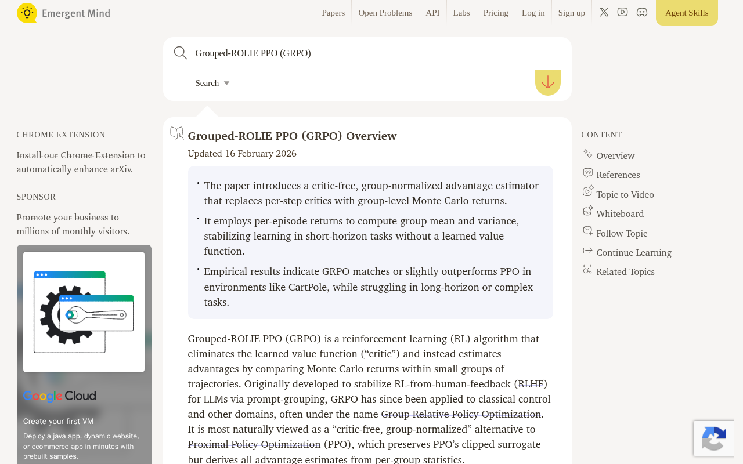743x464 pixels.
Task: Click the reCAPTCHA badge
Action: coord(714,438)
